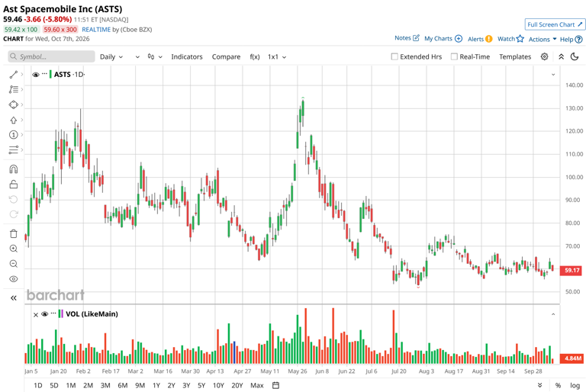Open Alerts exclamation icon
Viewport: 586px width, 392px height.
(x=489, y=39)
